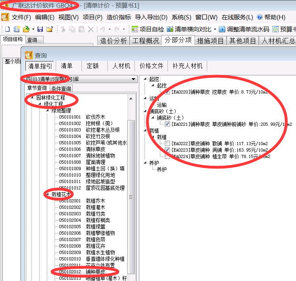This screenshot has height=281, width=296.
Task: Uncheck EA0223 草皮铺种 满铺
Action: (x=167, y=150)
